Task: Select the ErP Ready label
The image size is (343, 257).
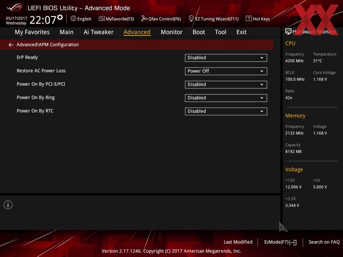Action: coord(27,57)
